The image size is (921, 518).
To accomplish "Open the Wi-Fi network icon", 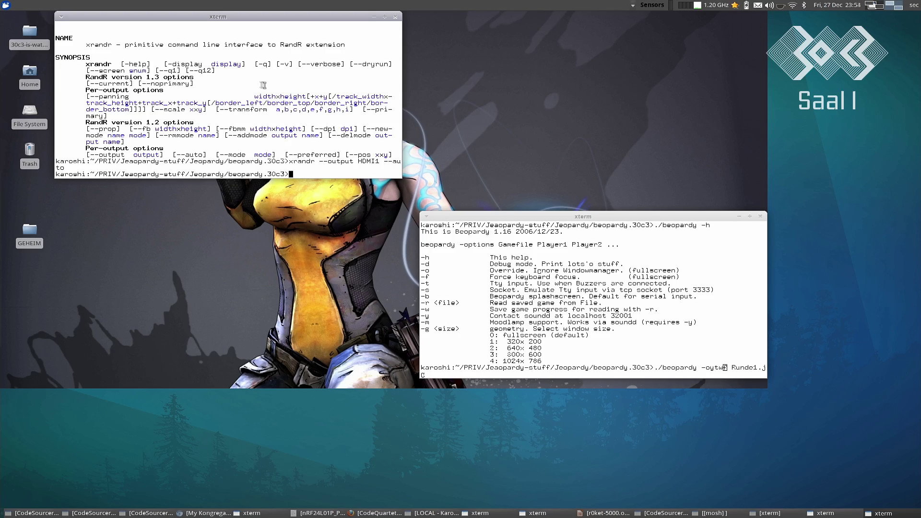I will click(x=792, y=5).
